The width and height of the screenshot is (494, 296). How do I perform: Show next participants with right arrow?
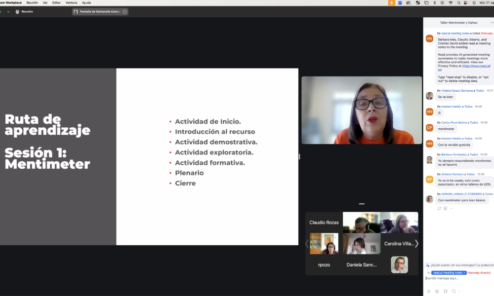point(416,244)
